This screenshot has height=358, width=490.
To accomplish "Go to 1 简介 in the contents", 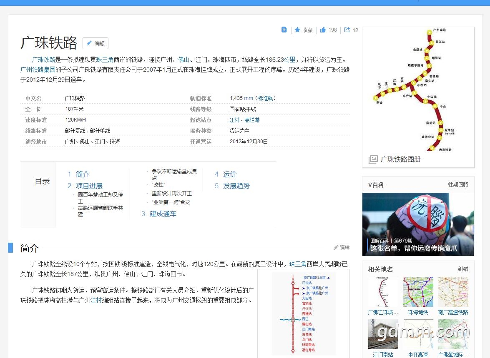I will pyautogui.click(x=78, y=174).
